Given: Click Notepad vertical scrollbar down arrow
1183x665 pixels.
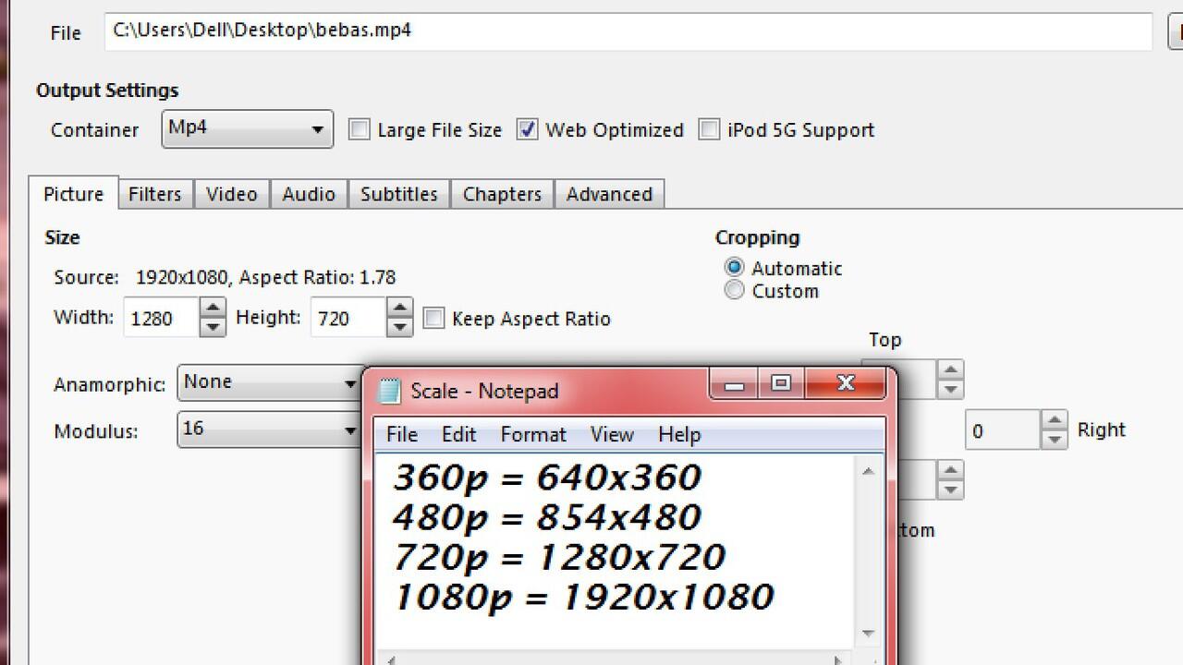Looking at the screenshot, I should pos(868,634).
